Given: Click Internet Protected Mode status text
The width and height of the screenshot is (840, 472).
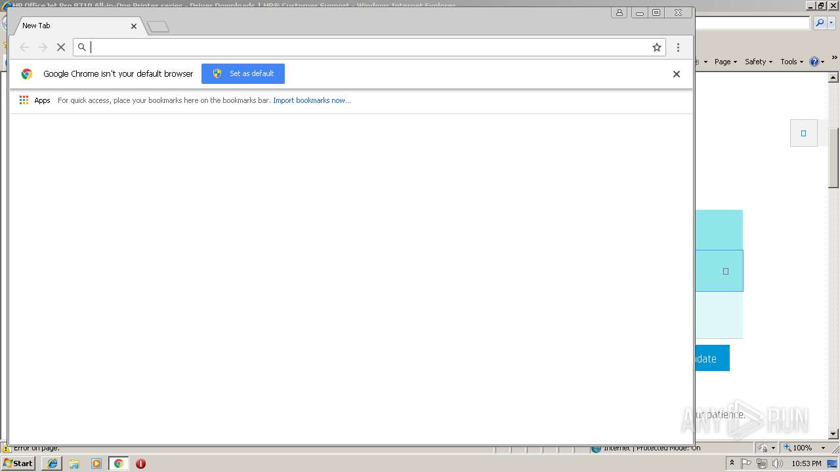Looking at the screenshot, I should point(651,448).
